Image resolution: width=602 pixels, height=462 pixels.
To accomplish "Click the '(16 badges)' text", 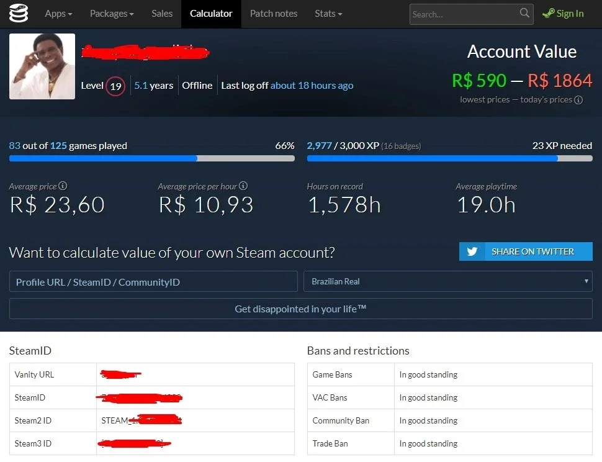I will (x=401, y=146).
